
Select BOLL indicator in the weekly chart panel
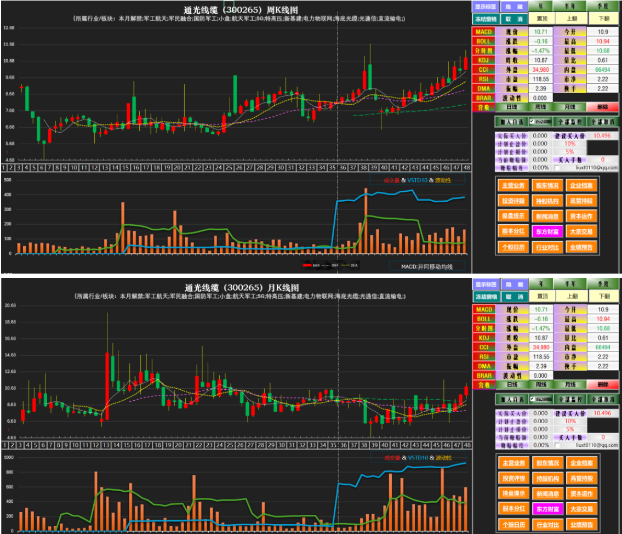pyautogui.click(x=483, y=41)
